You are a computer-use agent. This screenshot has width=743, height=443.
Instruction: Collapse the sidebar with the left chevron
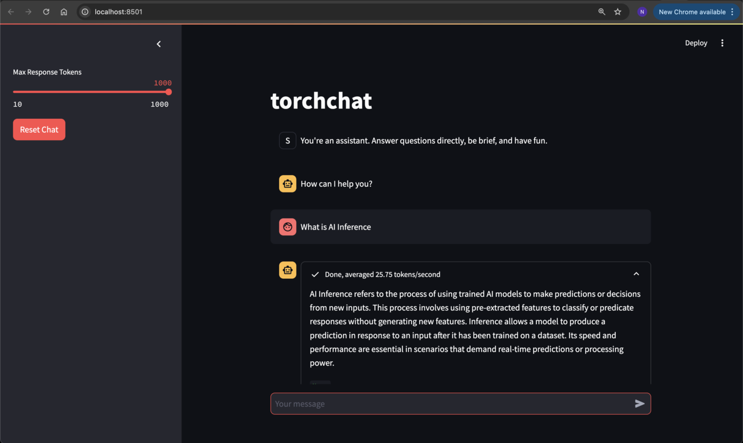[x=158, y=43]
